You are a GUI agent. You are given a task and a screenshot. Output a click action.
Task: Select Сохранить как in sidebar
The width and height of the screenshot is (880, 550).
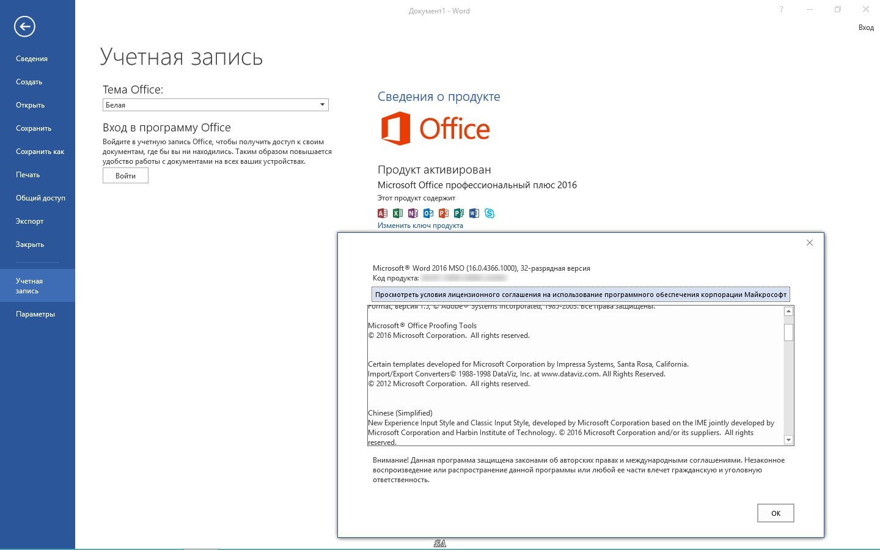point(40,152)
